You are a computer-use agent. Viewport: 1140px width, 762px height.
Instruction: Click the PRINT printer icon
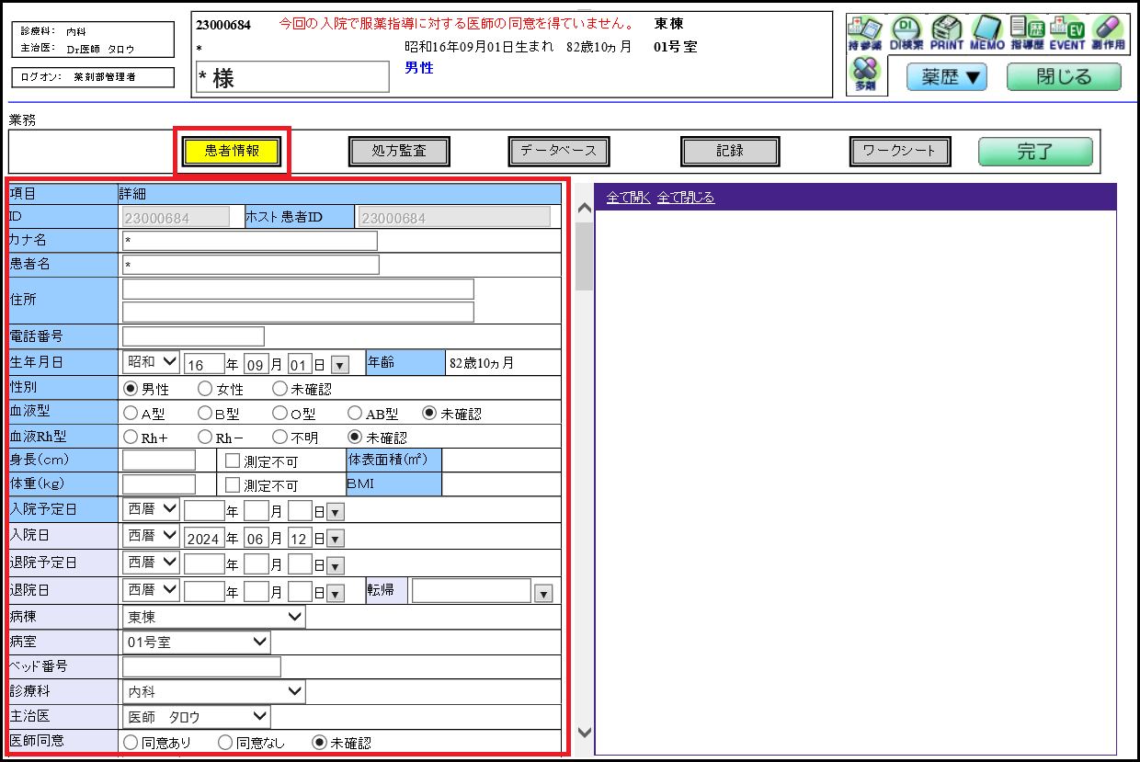[946, 34]
